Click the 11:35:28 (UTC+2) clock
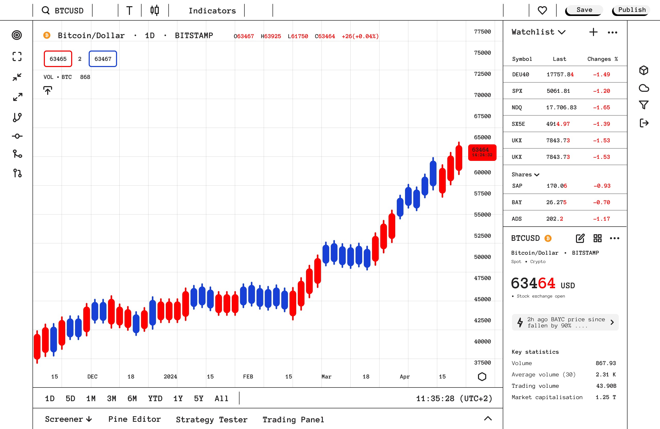Screen dimensions: 660x429 [454, 399]
